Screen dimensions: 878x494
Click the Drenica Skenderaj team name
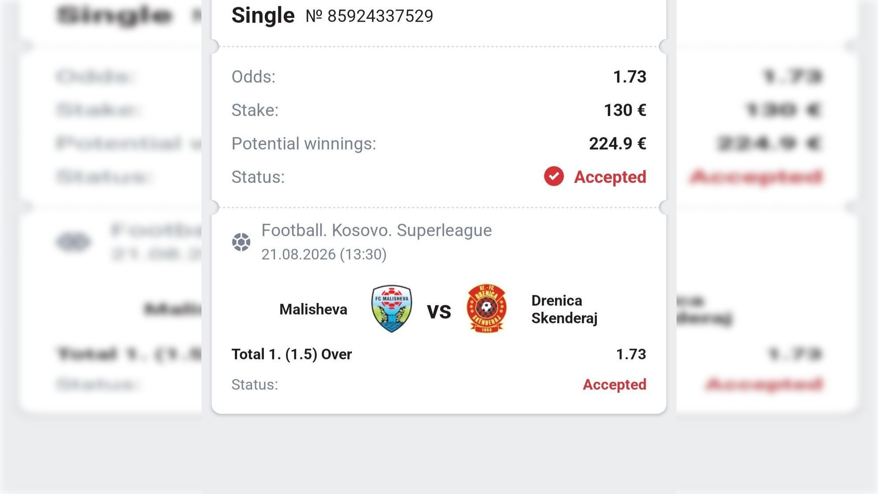[x=564, y=309]
